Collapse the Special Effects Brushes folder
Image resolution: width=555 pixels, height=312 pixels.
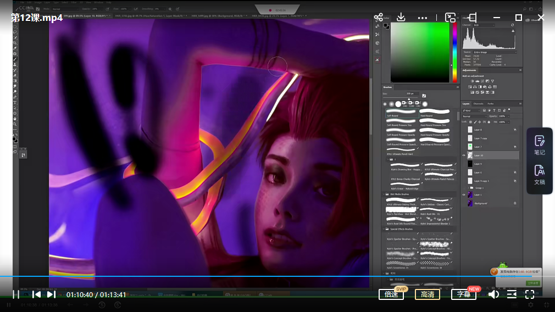point(384,229)
